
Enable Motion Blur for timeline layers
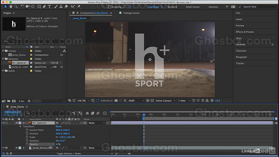pos(98,113)
